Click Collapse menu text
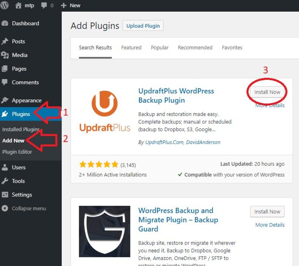This screenshot has width=299, height=266. (29, 209)
